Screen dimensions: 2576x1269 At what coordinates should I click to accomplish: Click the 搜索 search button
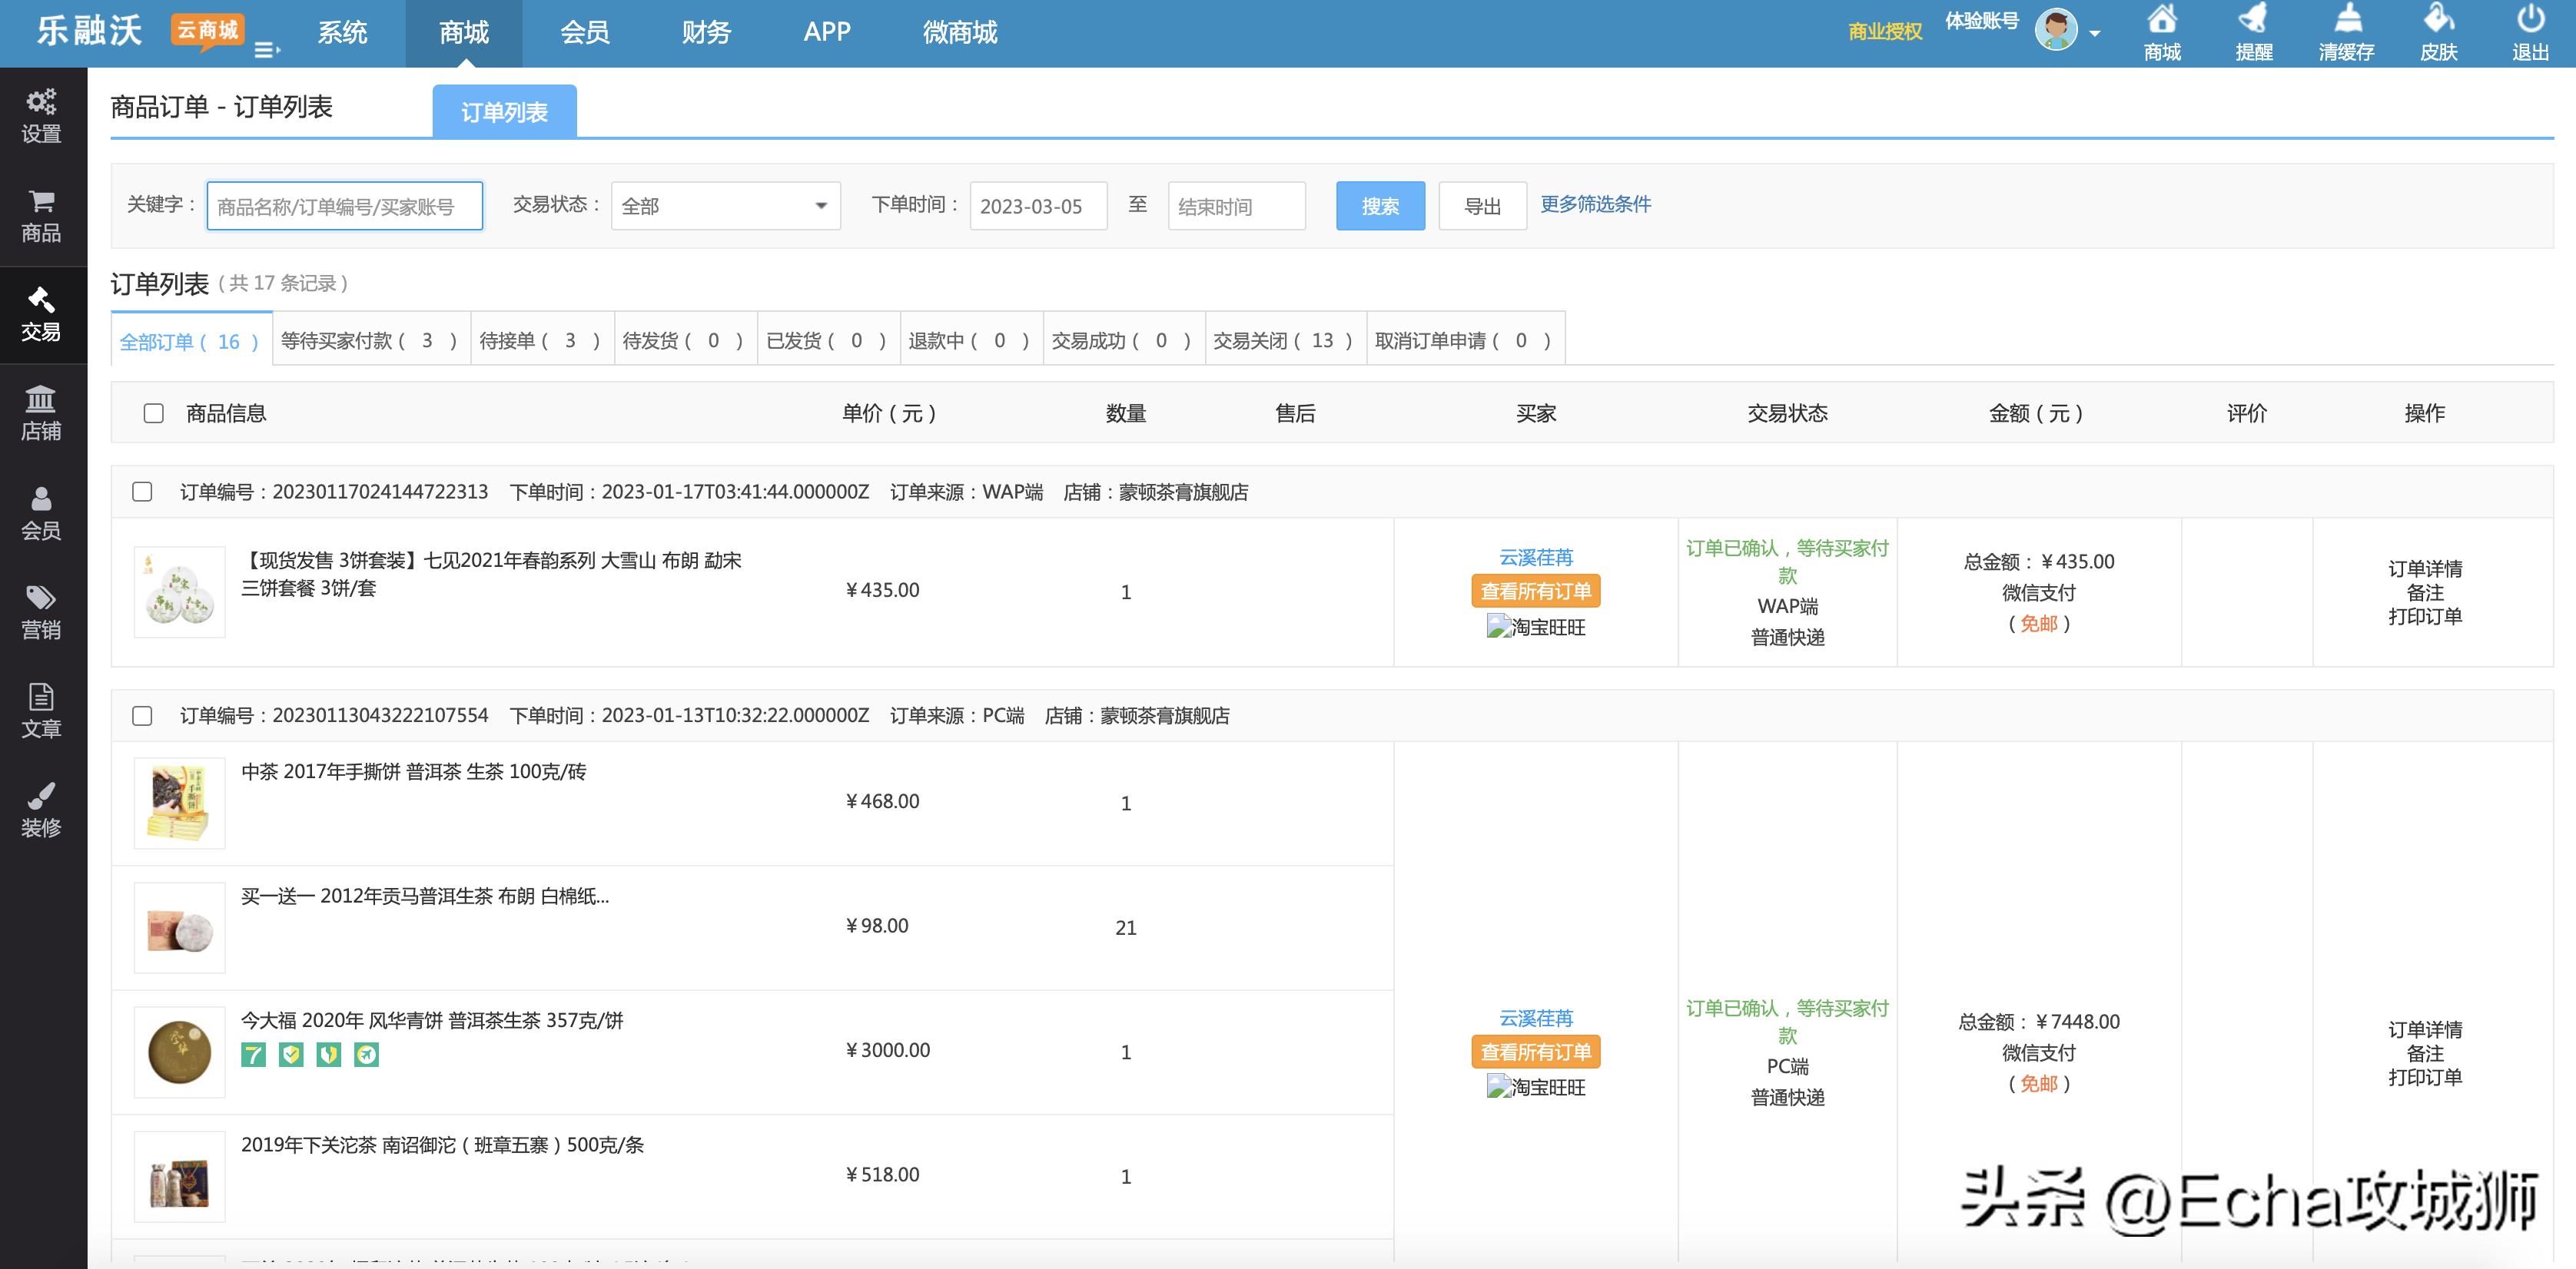[x=1380, y=206]
